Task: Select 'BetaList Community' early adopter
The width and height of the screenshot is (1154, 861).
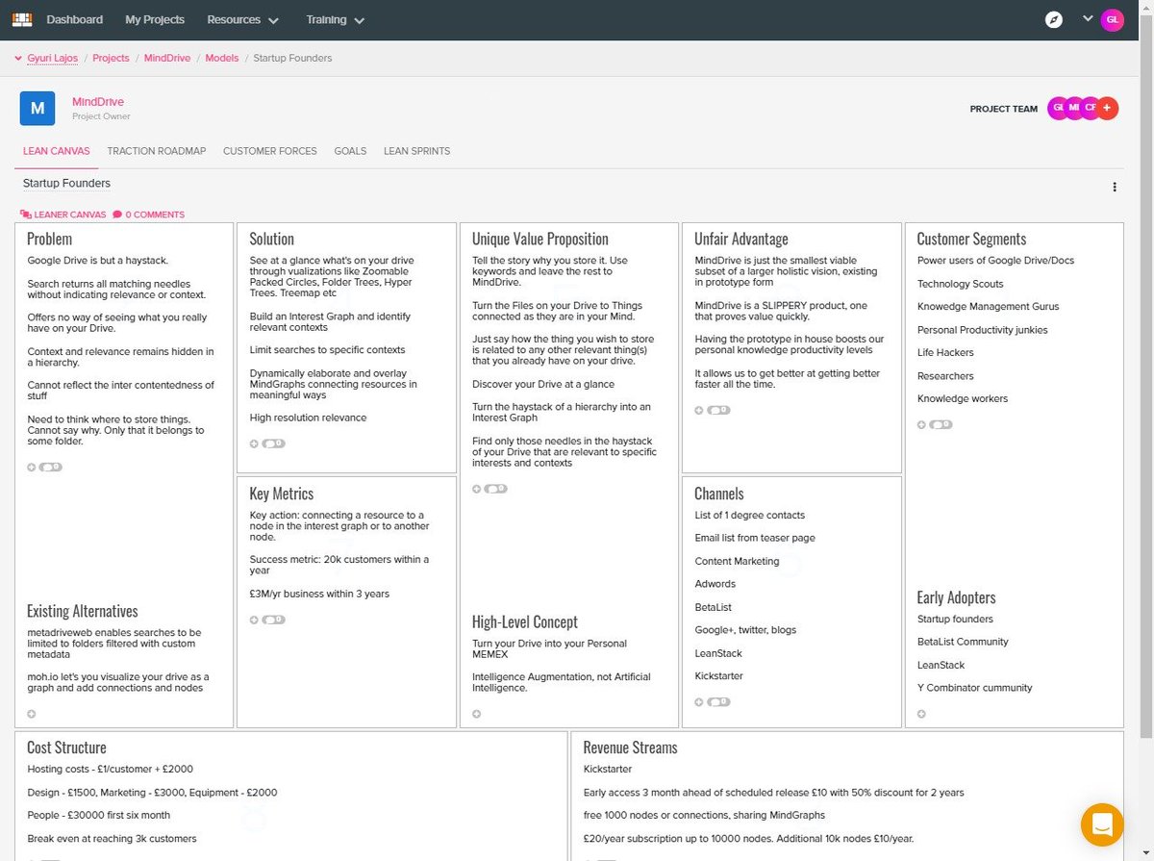Action: 963,642
